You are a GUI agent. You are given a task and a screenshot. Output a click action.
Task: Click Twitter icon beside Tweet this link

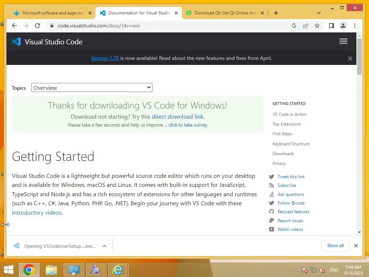click(x=271, y=177)
